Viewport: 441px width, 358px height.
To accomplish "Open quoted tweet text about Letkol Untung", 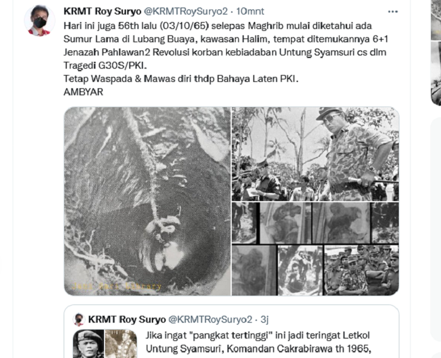I will [258, 342].
